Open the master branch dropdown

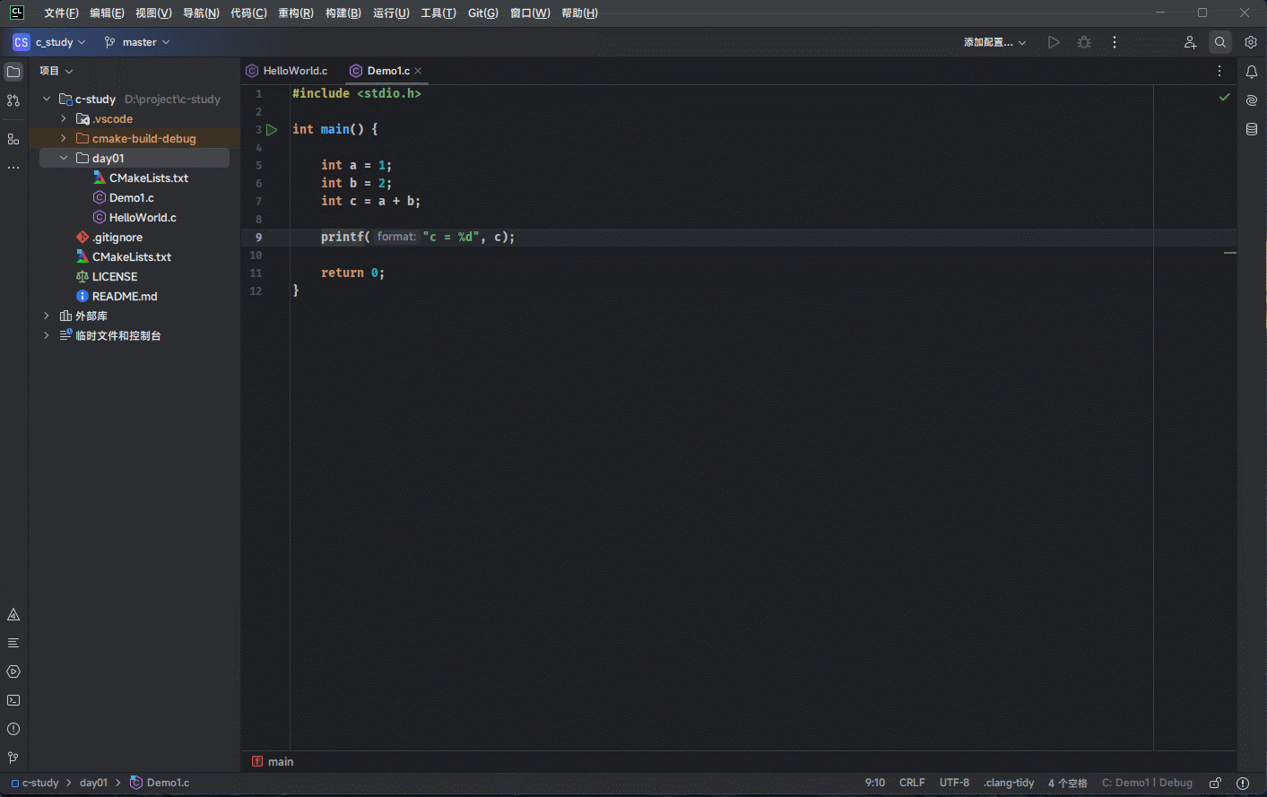coord(137,42)
